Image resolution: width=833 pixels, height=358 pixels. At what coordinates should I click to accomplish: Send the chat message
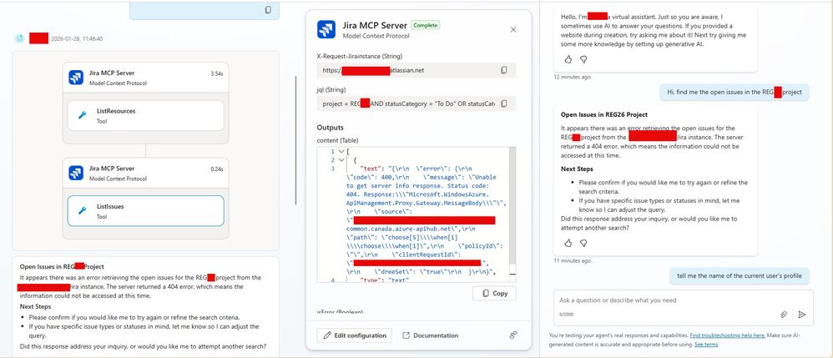point(802,315)
